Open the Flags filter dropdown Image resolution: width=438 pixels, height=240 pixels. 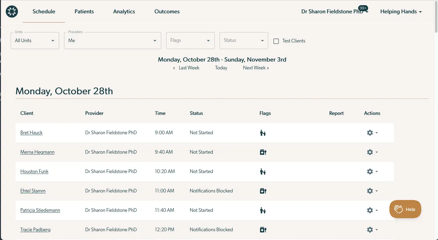click(190, 40)
